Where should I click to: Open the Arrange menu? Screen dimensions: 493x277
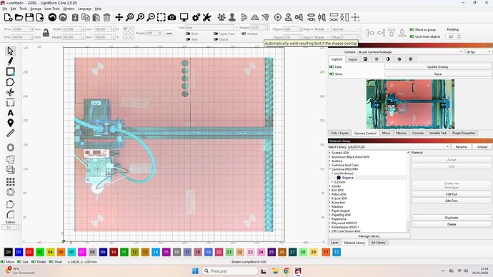(x=36, y=9)
